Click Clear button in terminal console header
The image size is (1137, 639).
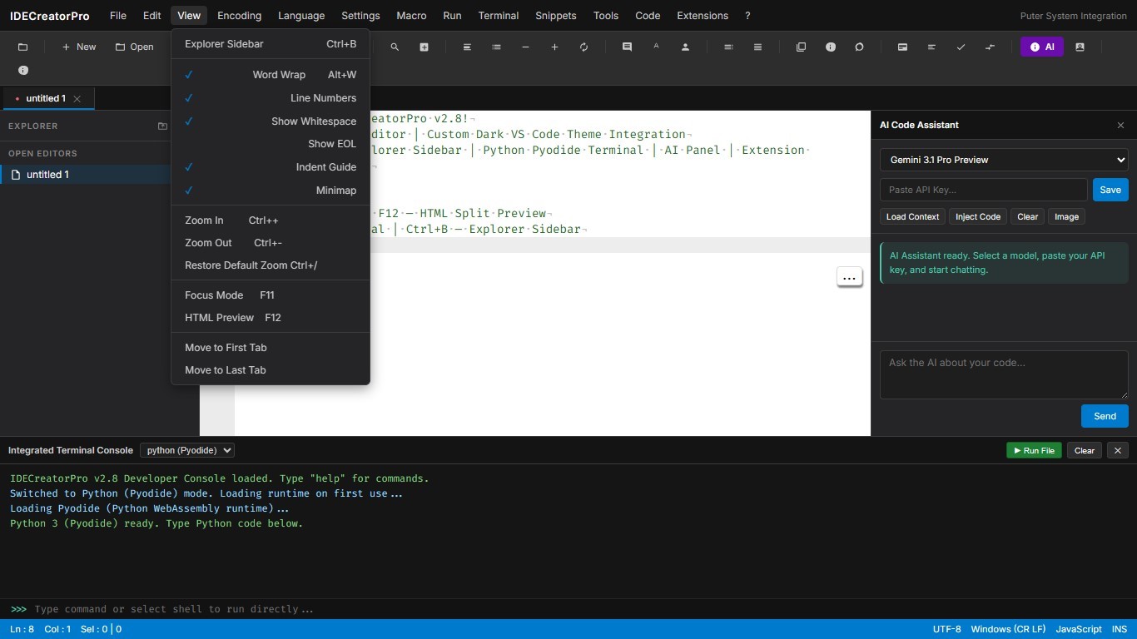[x=1085, y=450]
